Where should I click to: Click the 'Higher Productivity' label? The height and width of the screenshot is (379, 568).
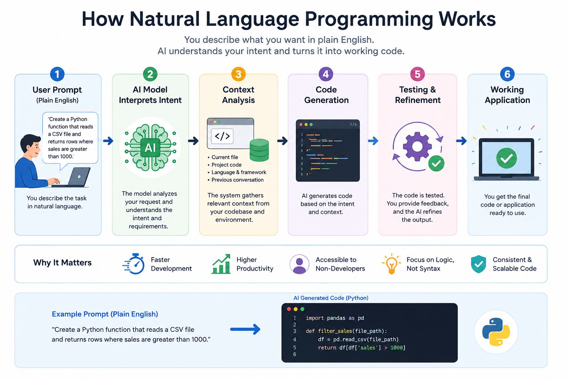click(255, 264)
